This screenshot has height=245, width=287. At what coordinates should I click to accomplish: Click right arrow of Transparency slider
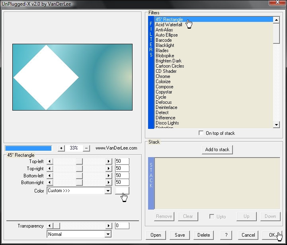[x=109, y=226]
